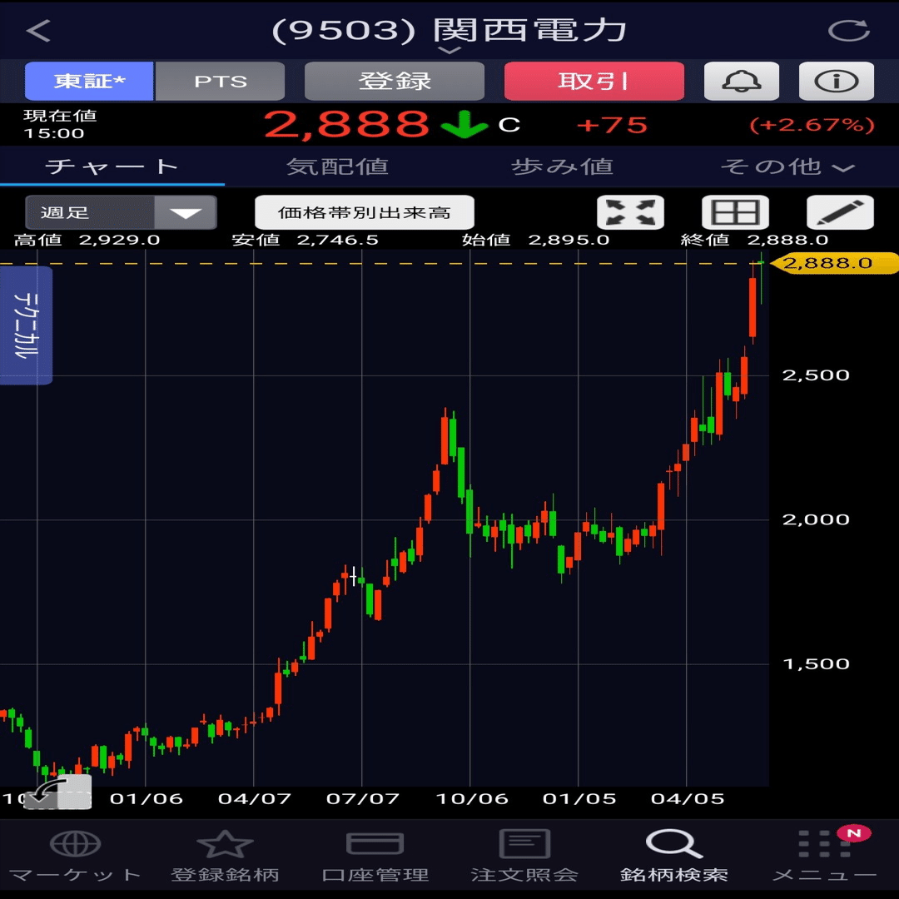Switch to 歩み値 tab
Image resolution: width=899 pixels, height=899 pixels.
pos(562,166)
